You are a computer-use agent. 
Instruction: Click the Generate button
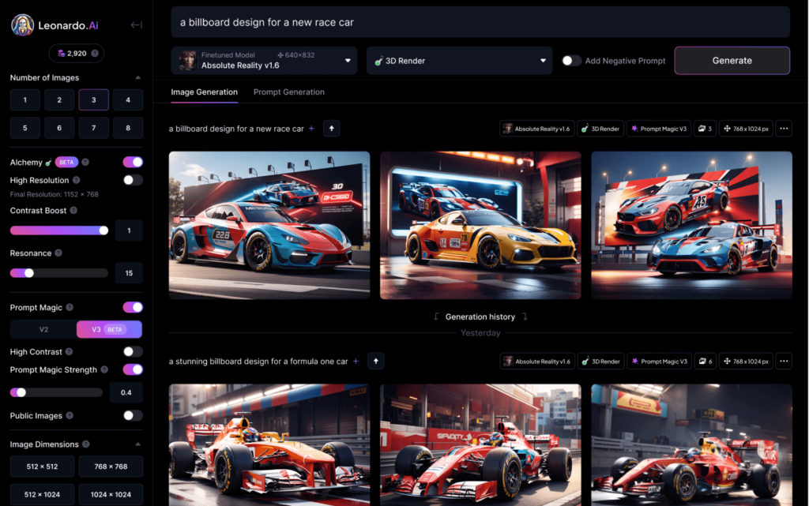point(732,61)
